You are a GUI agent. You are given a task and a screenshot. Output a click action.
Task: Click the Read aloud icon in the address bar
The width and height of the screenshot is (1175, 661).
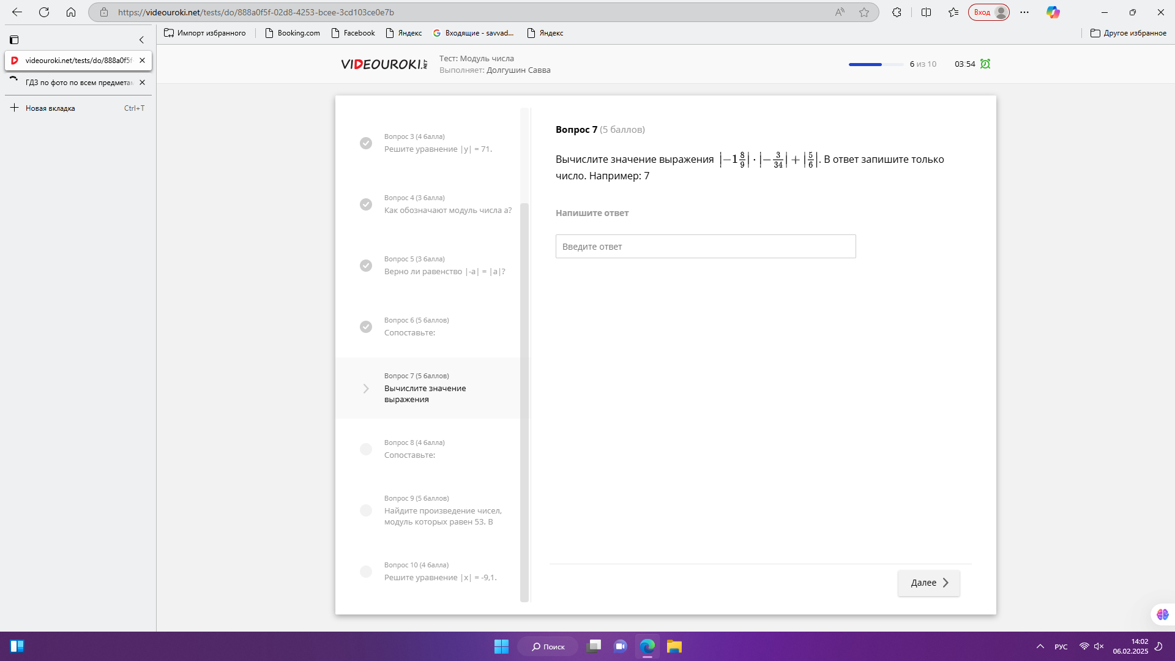[x=840, y=12]
